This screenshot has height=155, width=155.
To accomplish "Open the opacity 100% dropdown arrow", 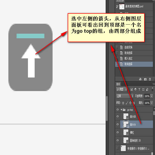I will (x=151, y=96).
